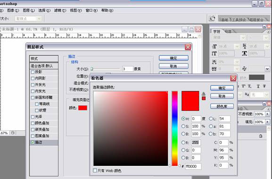Select the G green radio button

click(183, 150)
